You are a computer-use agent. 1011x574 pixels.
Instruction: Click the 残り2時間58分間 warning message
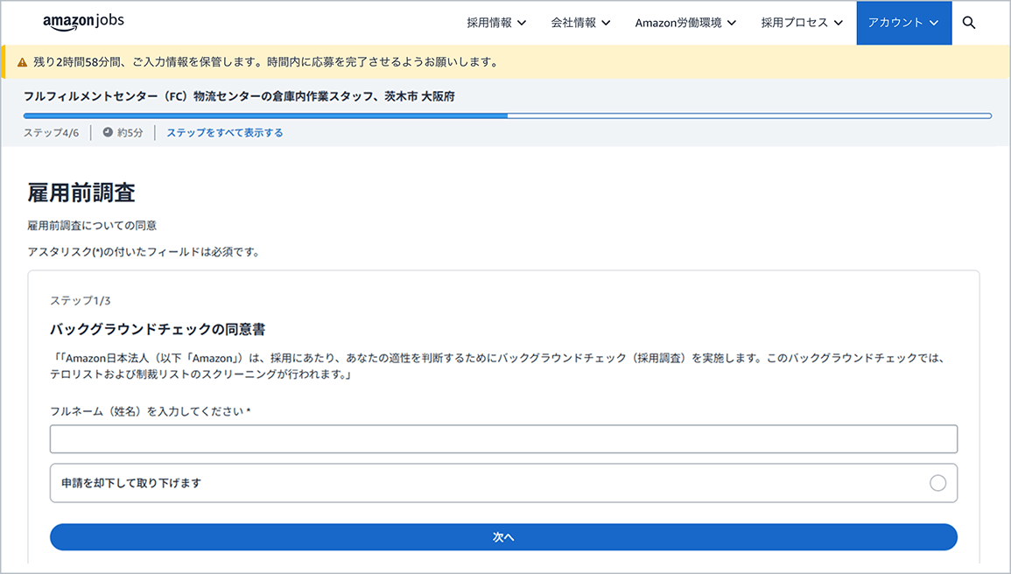tap(266, 62)
